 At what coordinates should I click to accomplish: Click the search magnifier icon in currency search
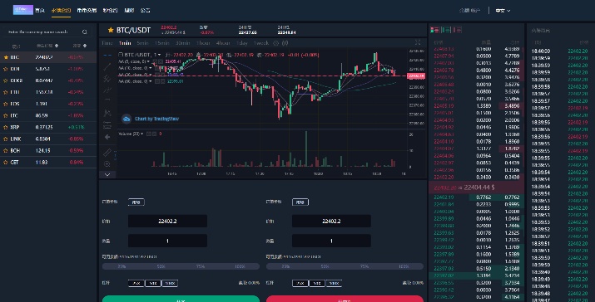[85, 32]
